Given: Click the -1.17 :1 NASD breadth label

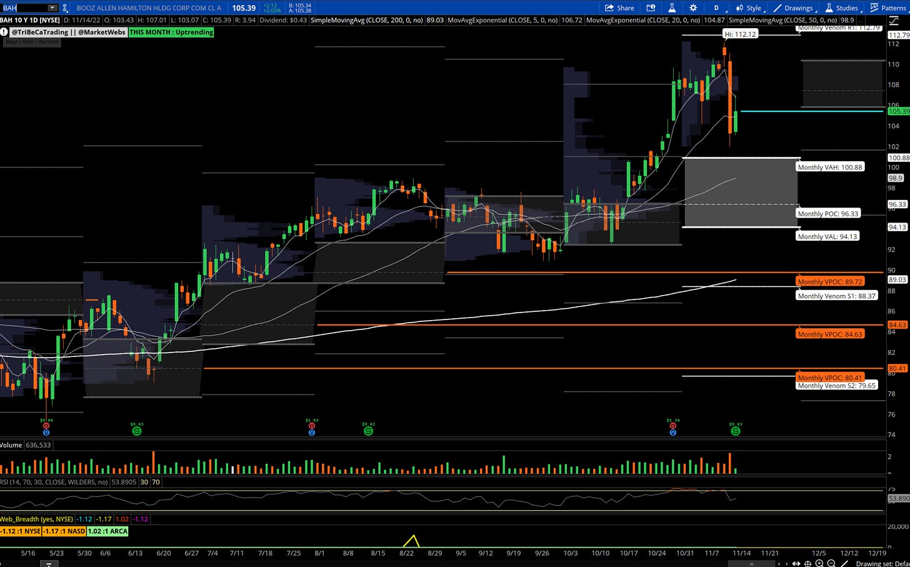Looking at the screenshot, I should coord(64,531).
